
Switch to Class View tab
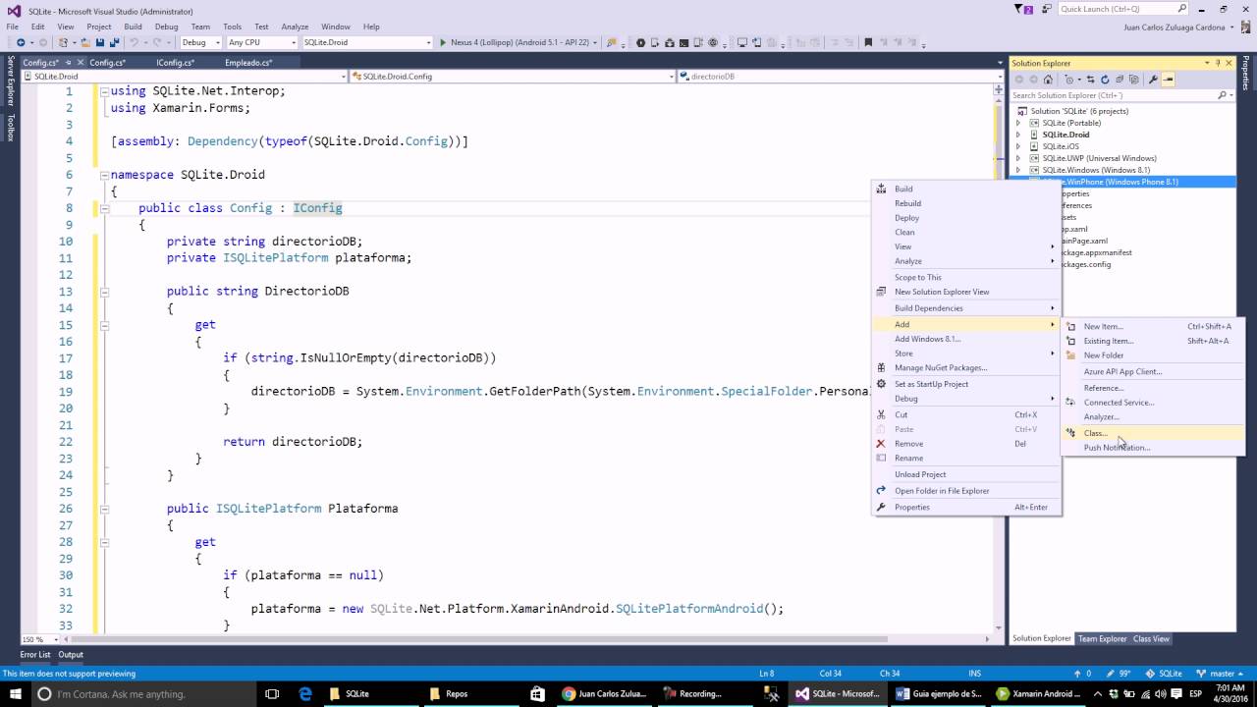[1151, 638]
